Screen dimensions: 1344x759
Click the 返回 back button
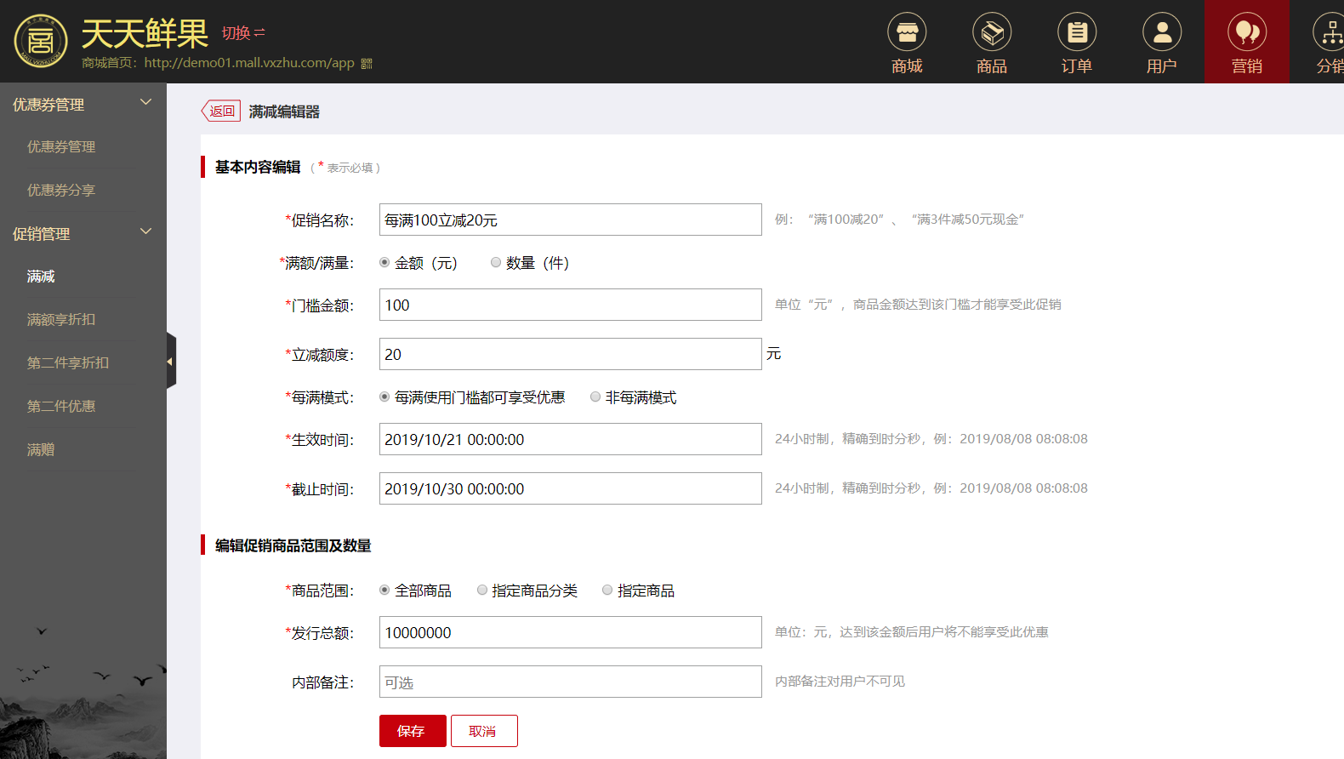pos(221,111)
